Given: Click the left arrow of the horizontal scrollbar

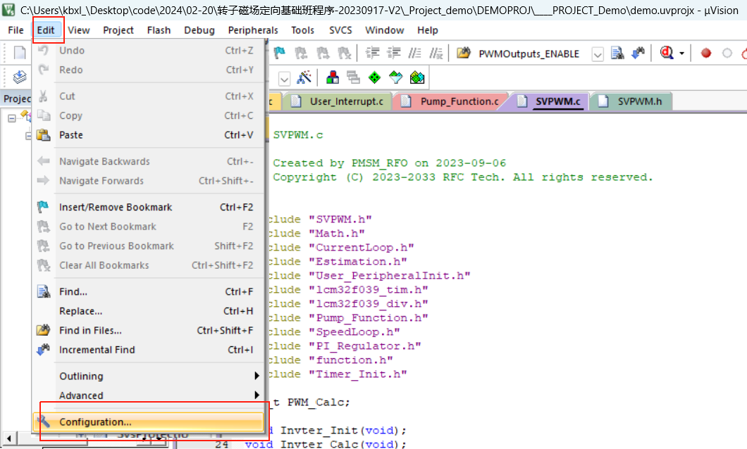Looking at the screenshot, I should (x=8, y=438).
